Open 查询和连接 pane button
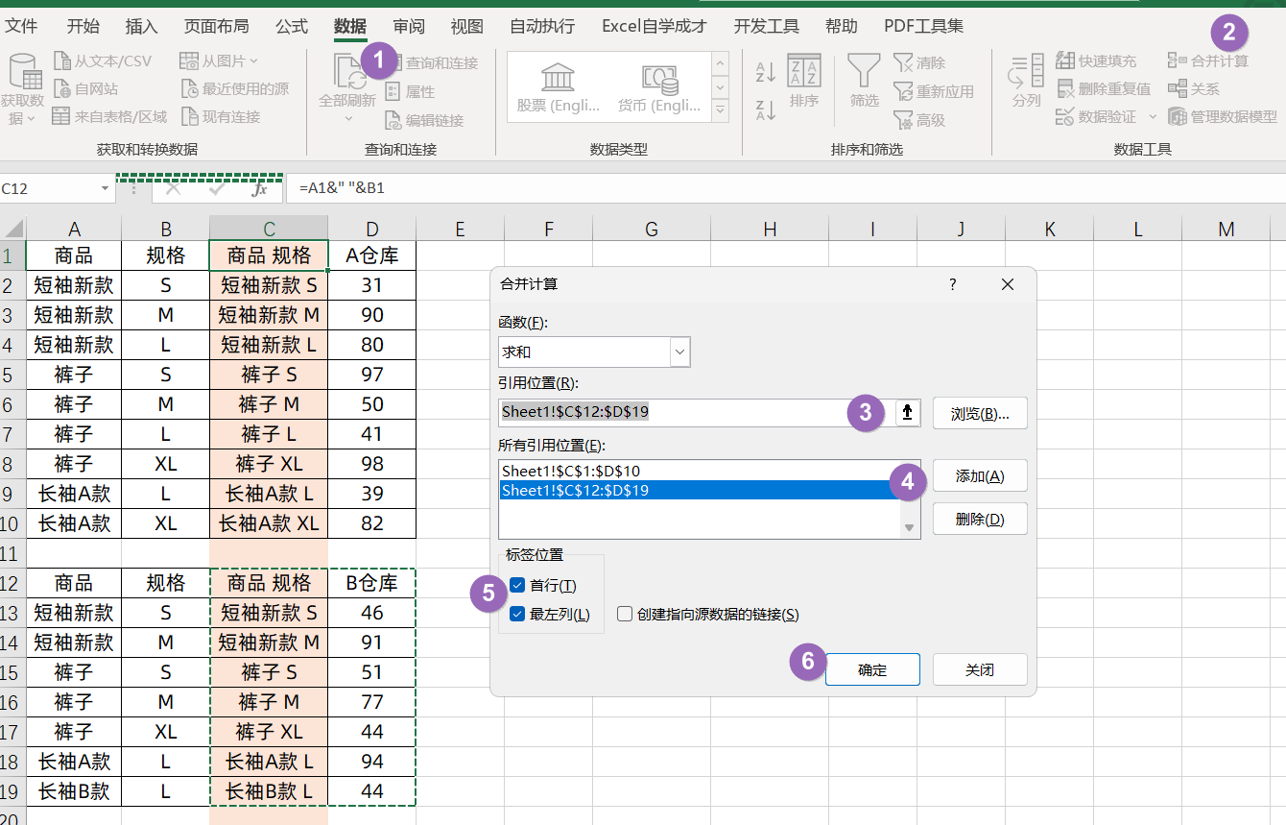 [x=432, y=62]
